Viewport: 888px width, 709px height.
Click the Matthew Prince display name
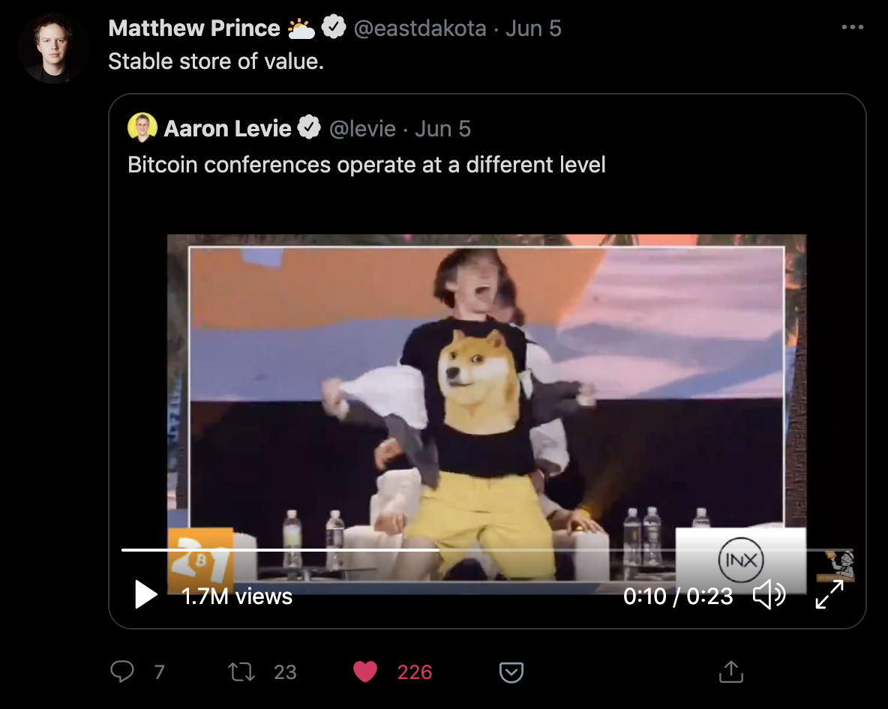193,28
